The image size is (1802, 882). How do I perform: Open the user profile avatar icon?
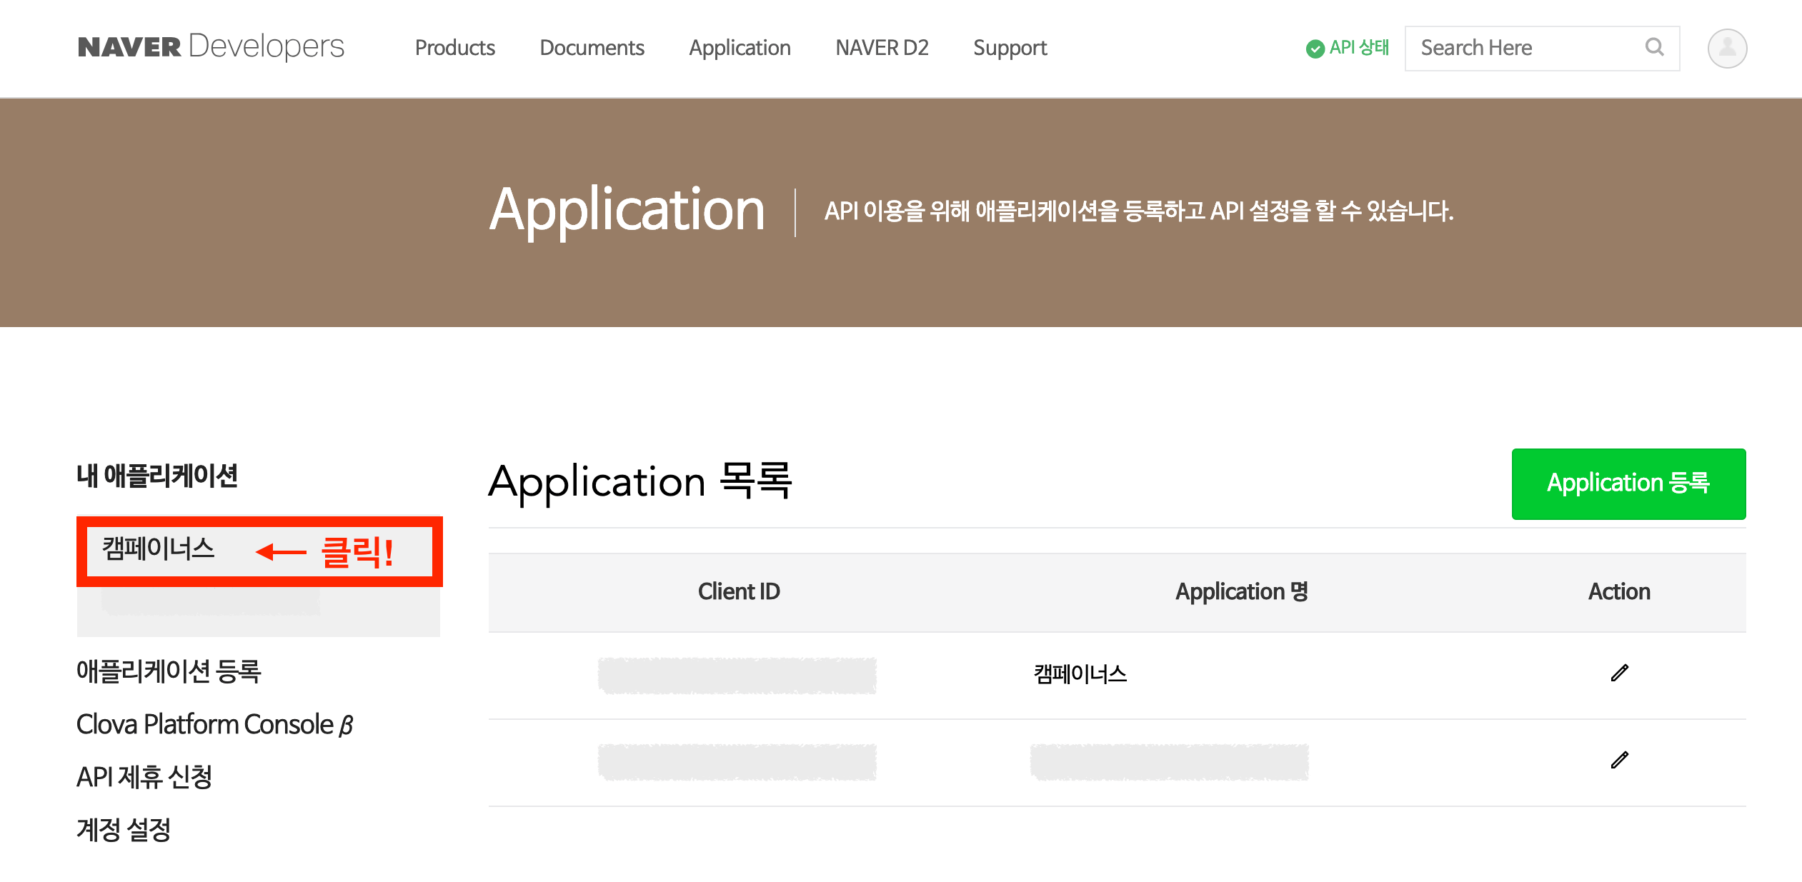pyautogui.click(x=1727, y=49)
